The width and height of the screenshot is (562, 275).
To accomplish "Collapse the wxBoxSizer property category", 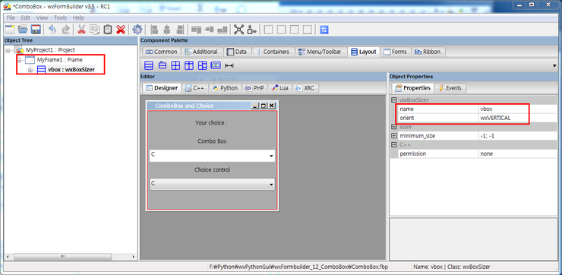I will point(394,100).
